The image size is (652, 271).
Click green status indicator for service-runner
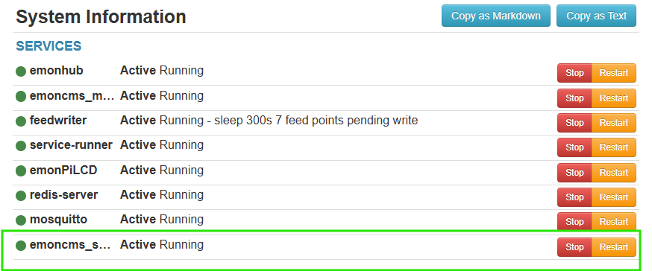point(21,146)
